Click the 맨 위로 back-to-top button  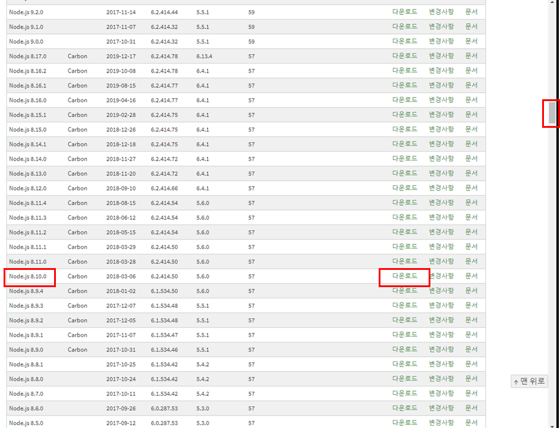tap(529, 381)
